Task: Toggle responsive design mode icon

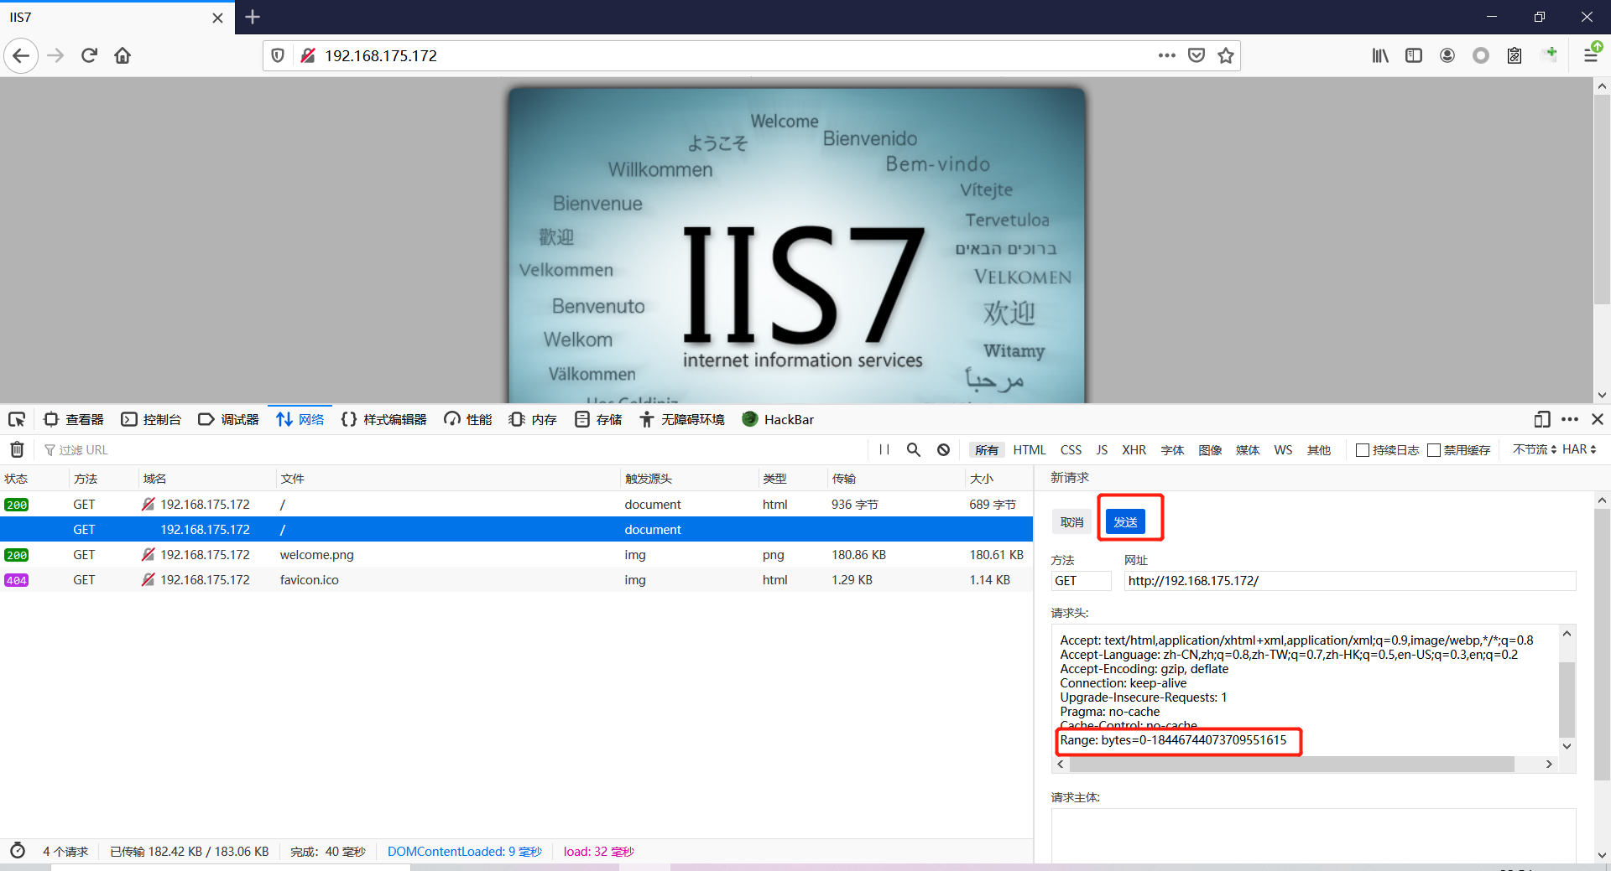Action: tap(1541, 419)
